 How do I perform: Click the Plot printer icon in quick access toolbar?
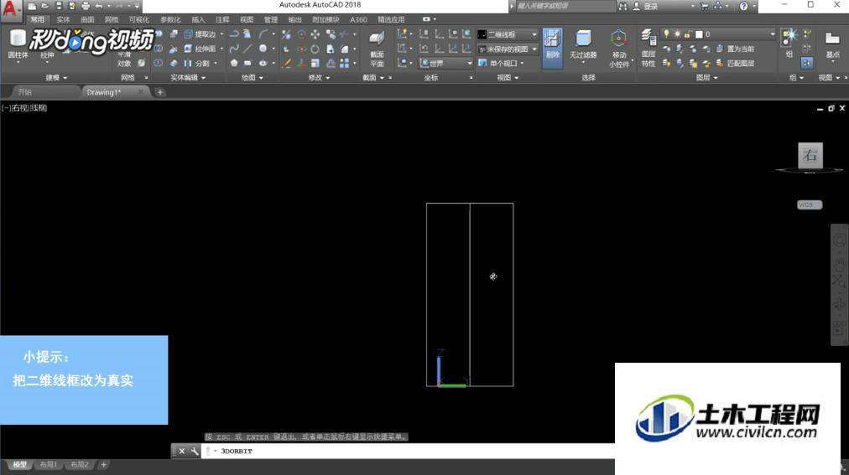click(x=86, y=6)
